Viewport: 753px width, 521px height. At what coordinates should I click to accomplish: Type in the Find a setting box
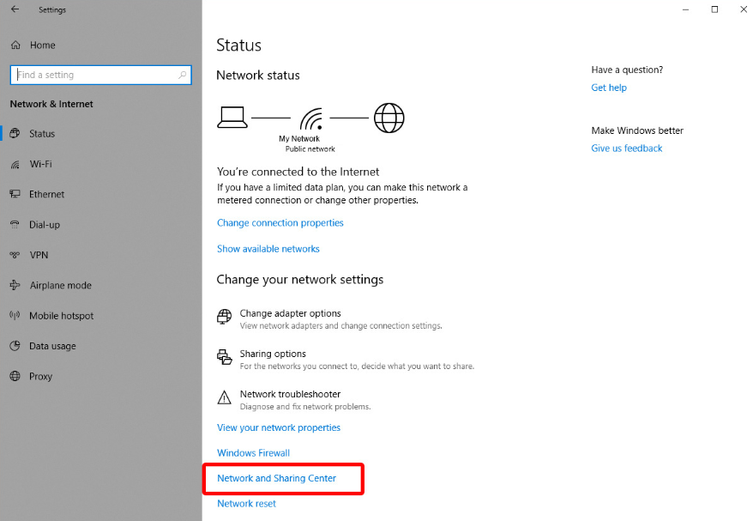click(94, 75)
